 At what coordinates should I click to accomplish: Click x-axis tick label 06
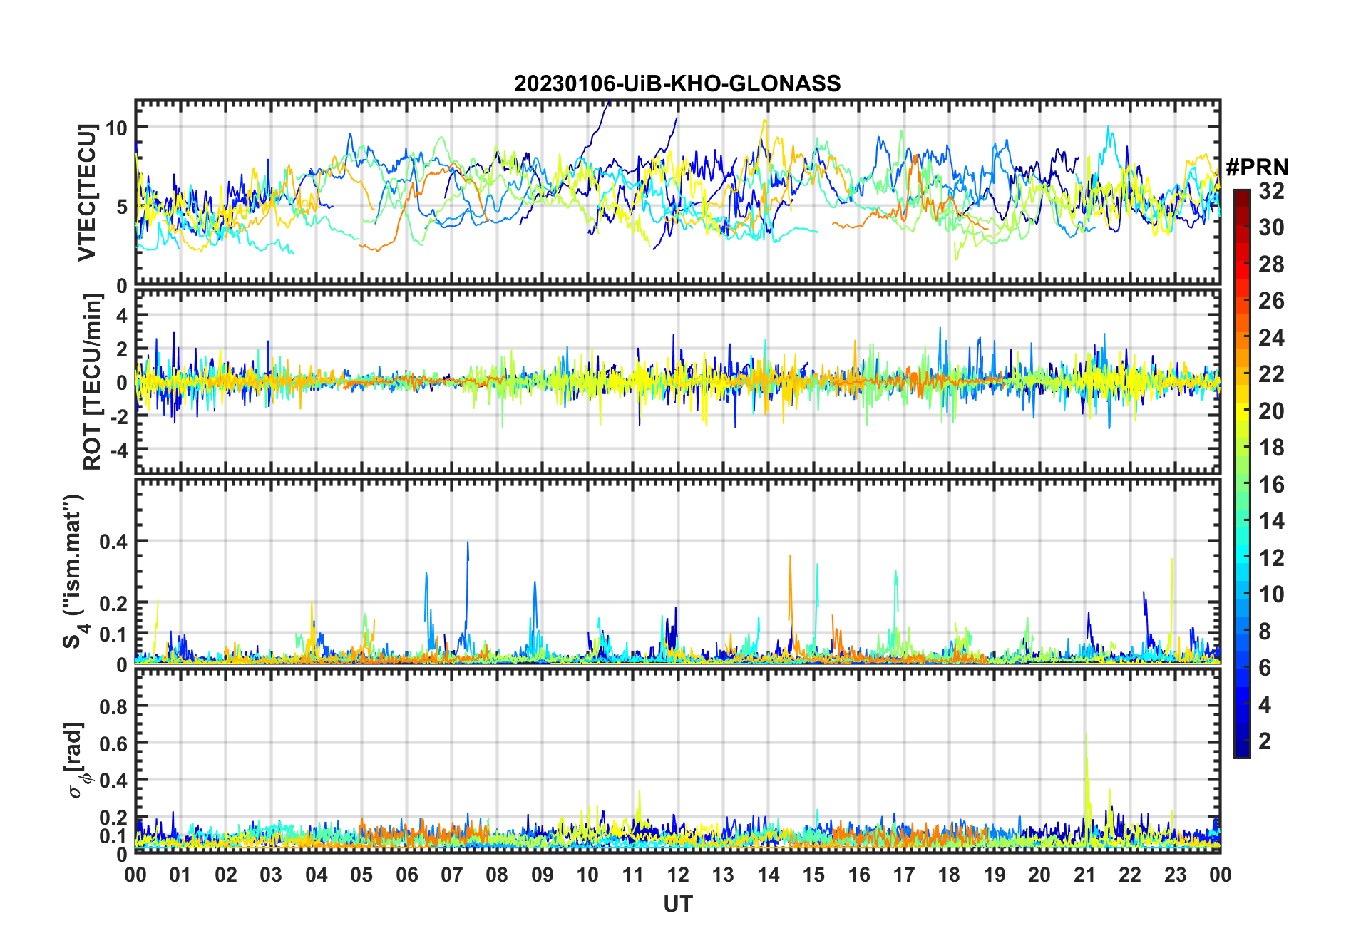407,875
